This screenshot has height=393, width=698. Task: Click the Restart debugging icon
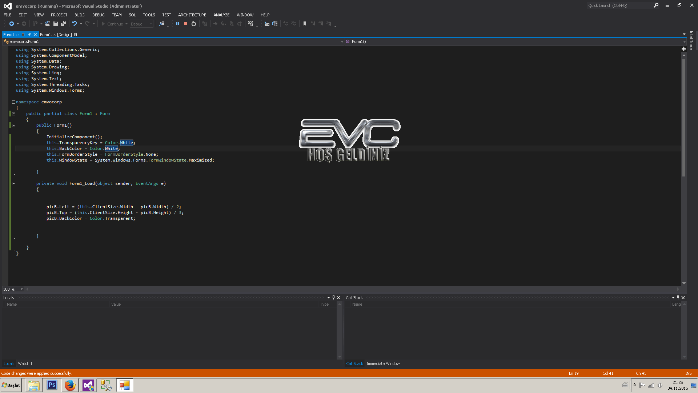click(x=194, y=24)
